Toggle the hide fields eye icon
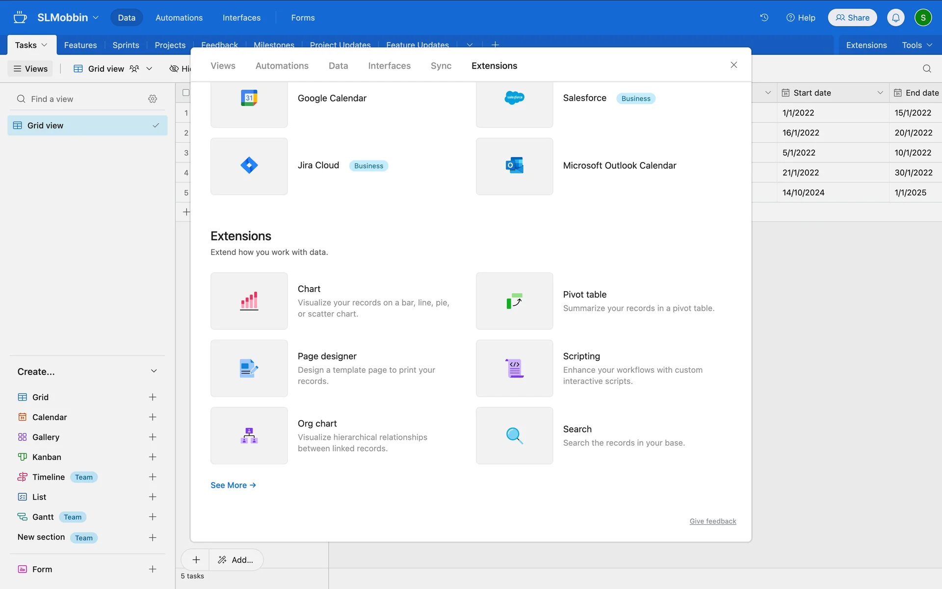The height and width of the screenshot is (589, 942). pyautogui.click(x=174, y=69)
